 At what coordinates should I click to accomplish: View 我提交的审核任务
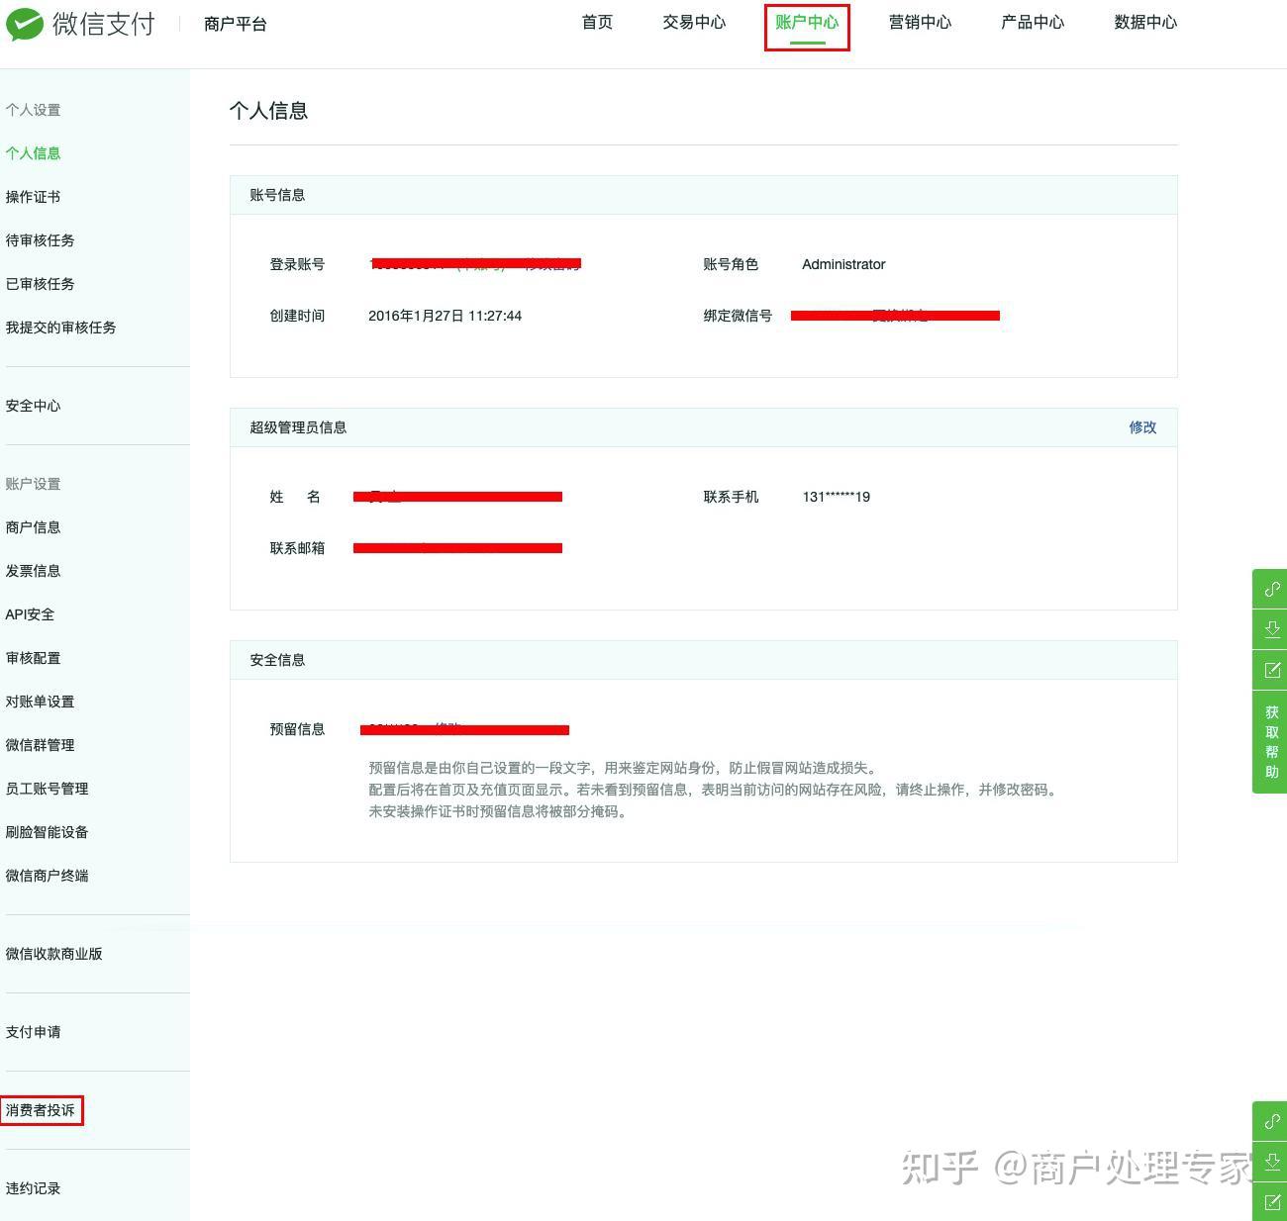click(60, 328)
